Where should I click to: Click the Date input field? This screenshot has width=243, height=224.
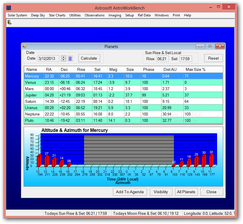point(48,58)
